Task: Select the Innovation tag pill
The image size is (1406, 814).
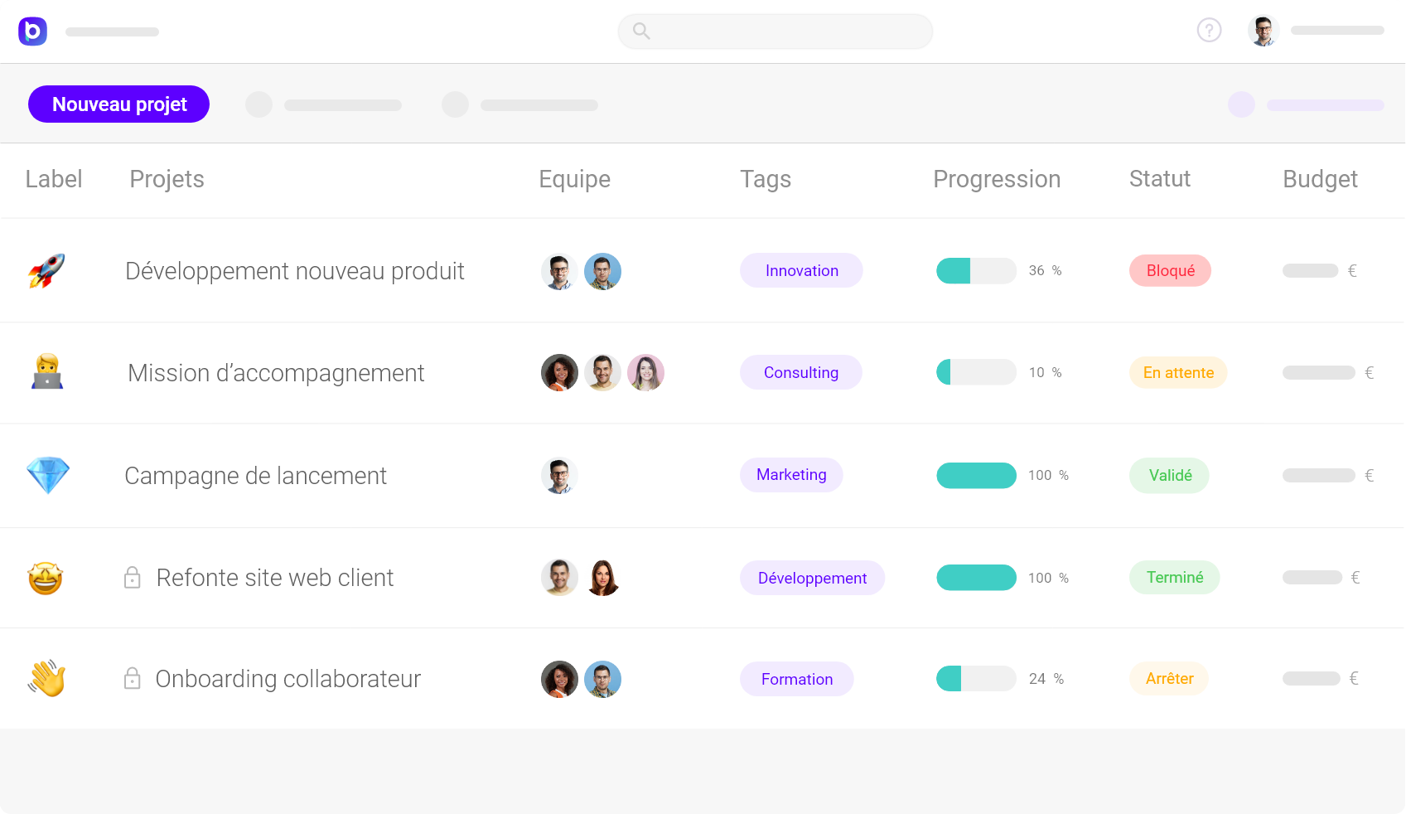Action: coord(800,270)
